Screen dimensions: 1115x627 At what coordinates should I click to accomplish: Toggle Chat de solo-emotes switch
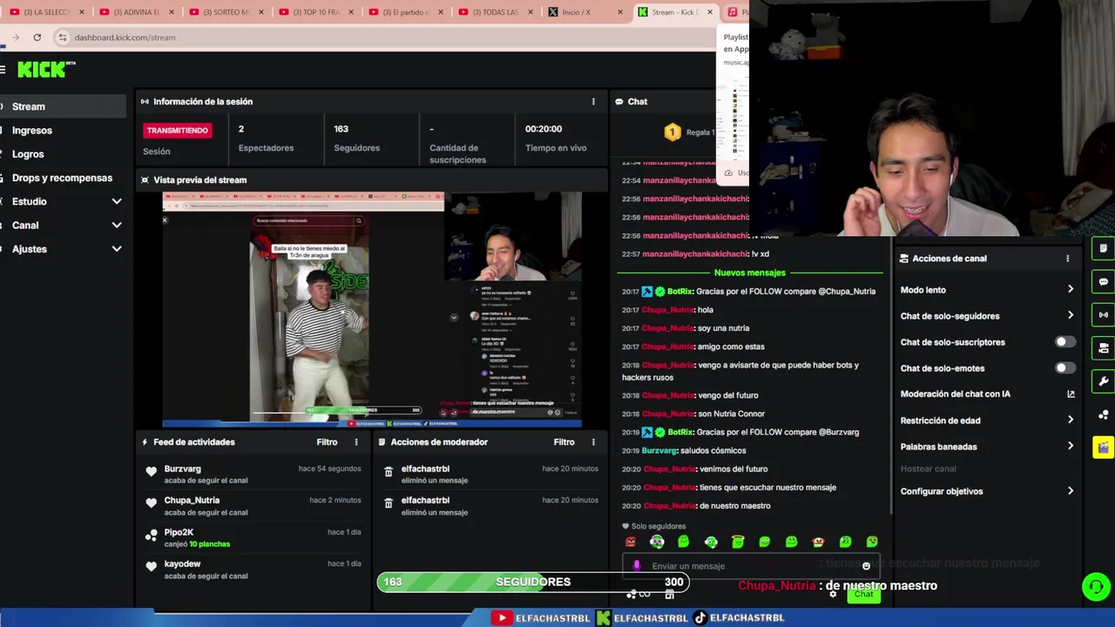1064,368
